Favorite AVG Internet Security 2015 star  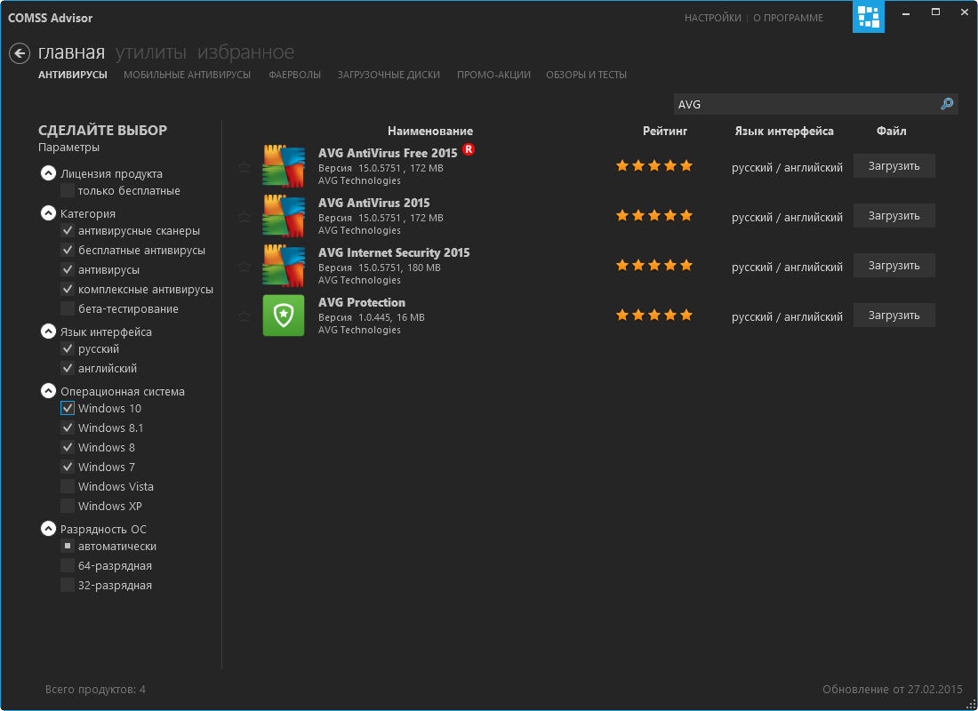(x=244, y=267)
